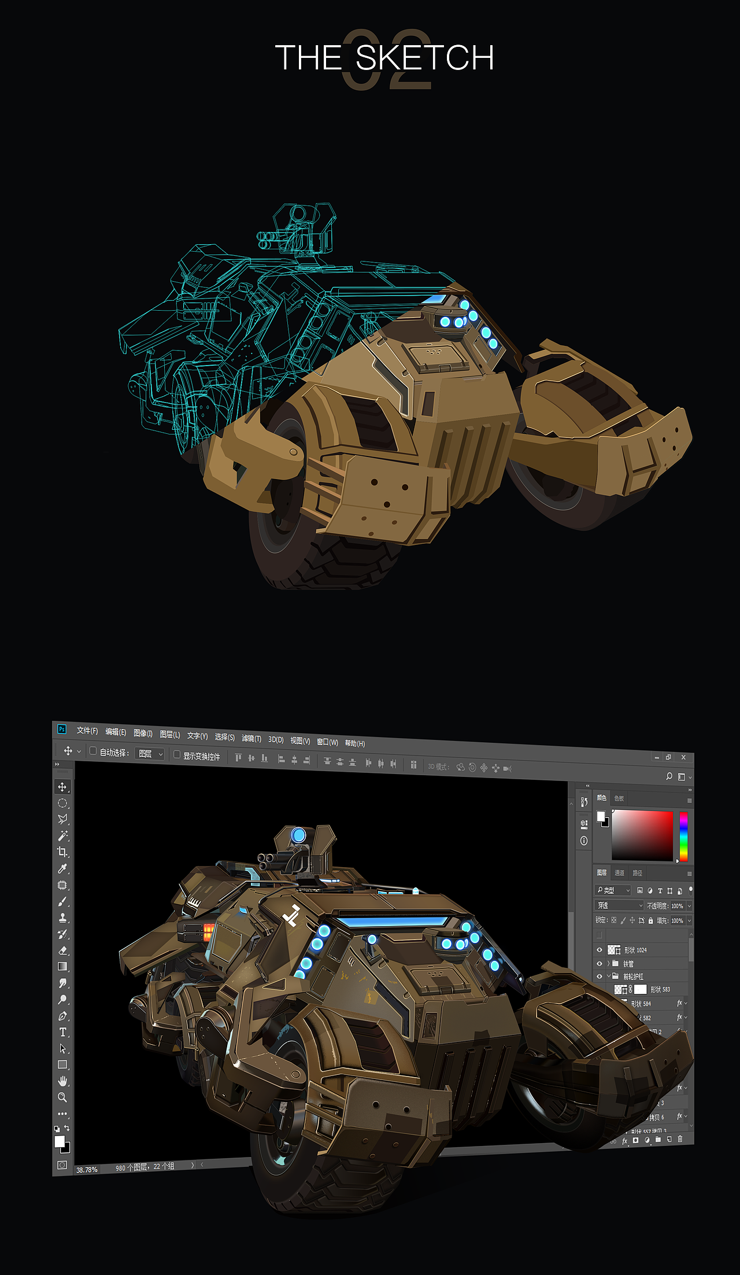Screen dimensions: 740x1275
Task: Select the Path Selection arrow tool
Action: click(62, 1049)
